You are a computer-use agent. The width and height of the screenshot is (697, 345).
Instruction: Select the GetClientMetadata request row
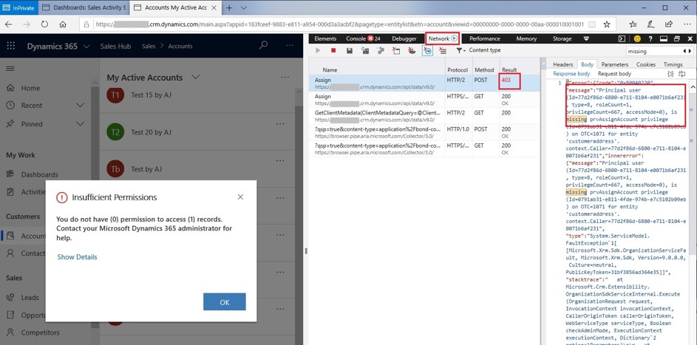pos(424,116)
